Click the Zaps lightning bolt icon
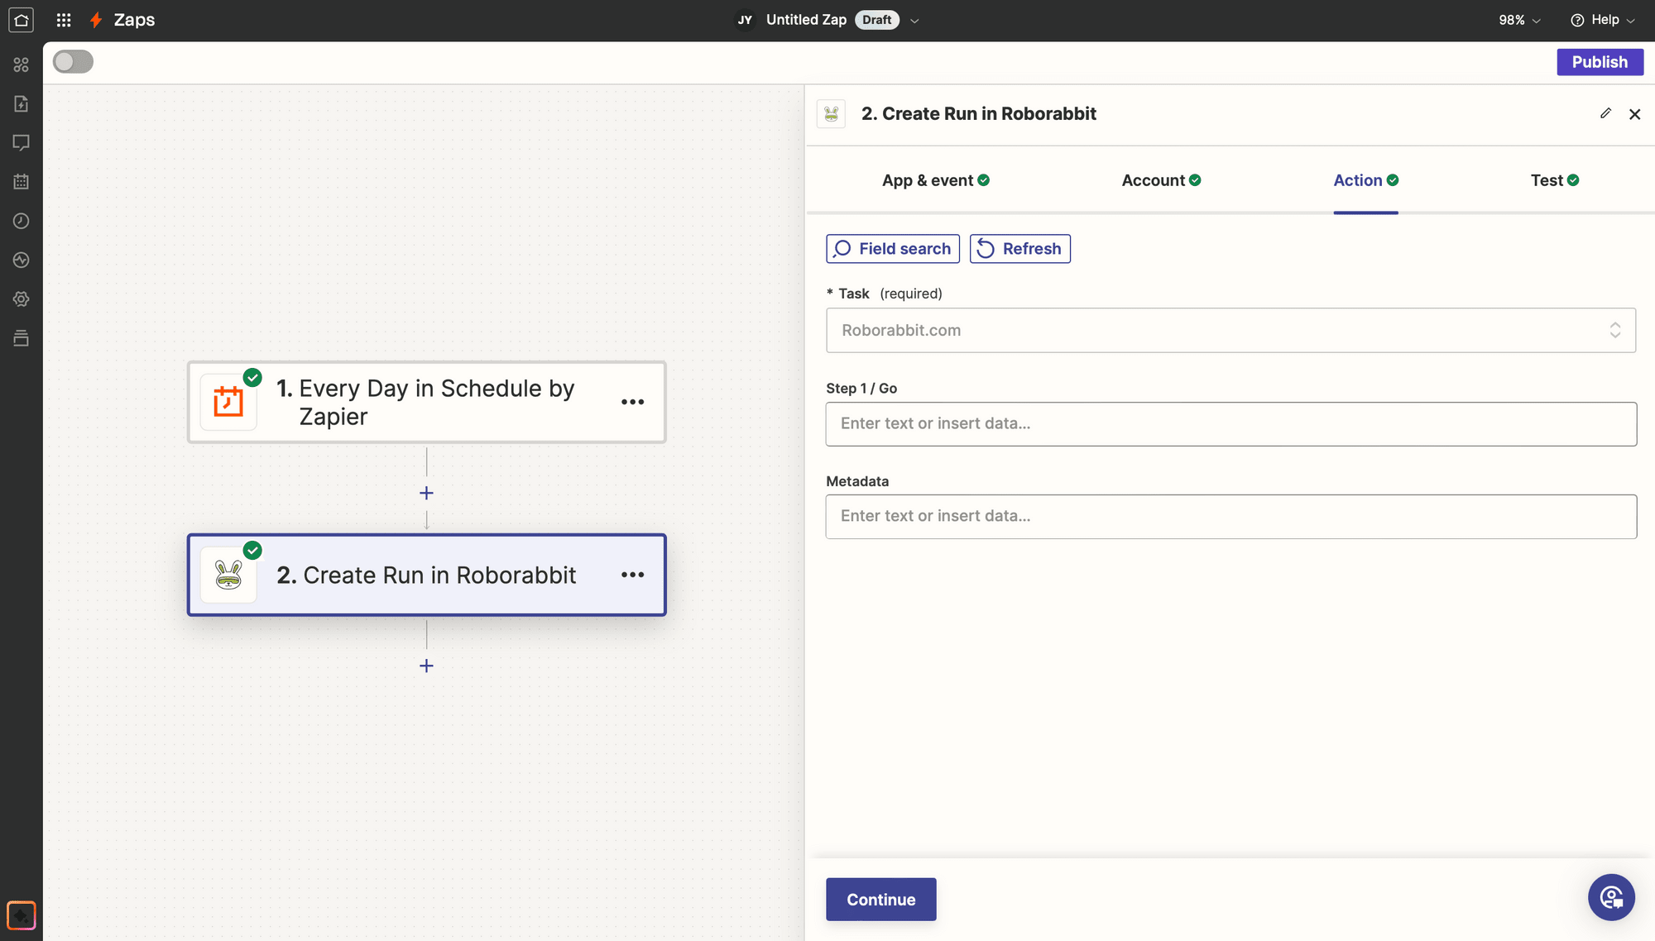Image resolution: width=1655 pixels, height=941 pixels. (x=95, y=20)
